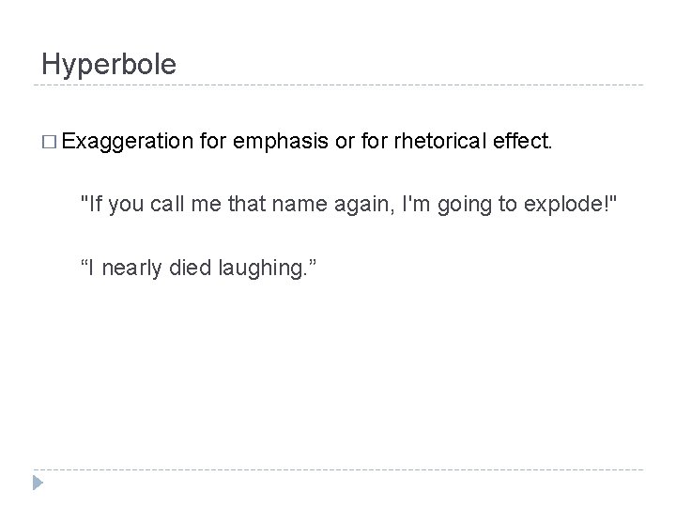Click the word emphasis in the definition

coord(275,143)
